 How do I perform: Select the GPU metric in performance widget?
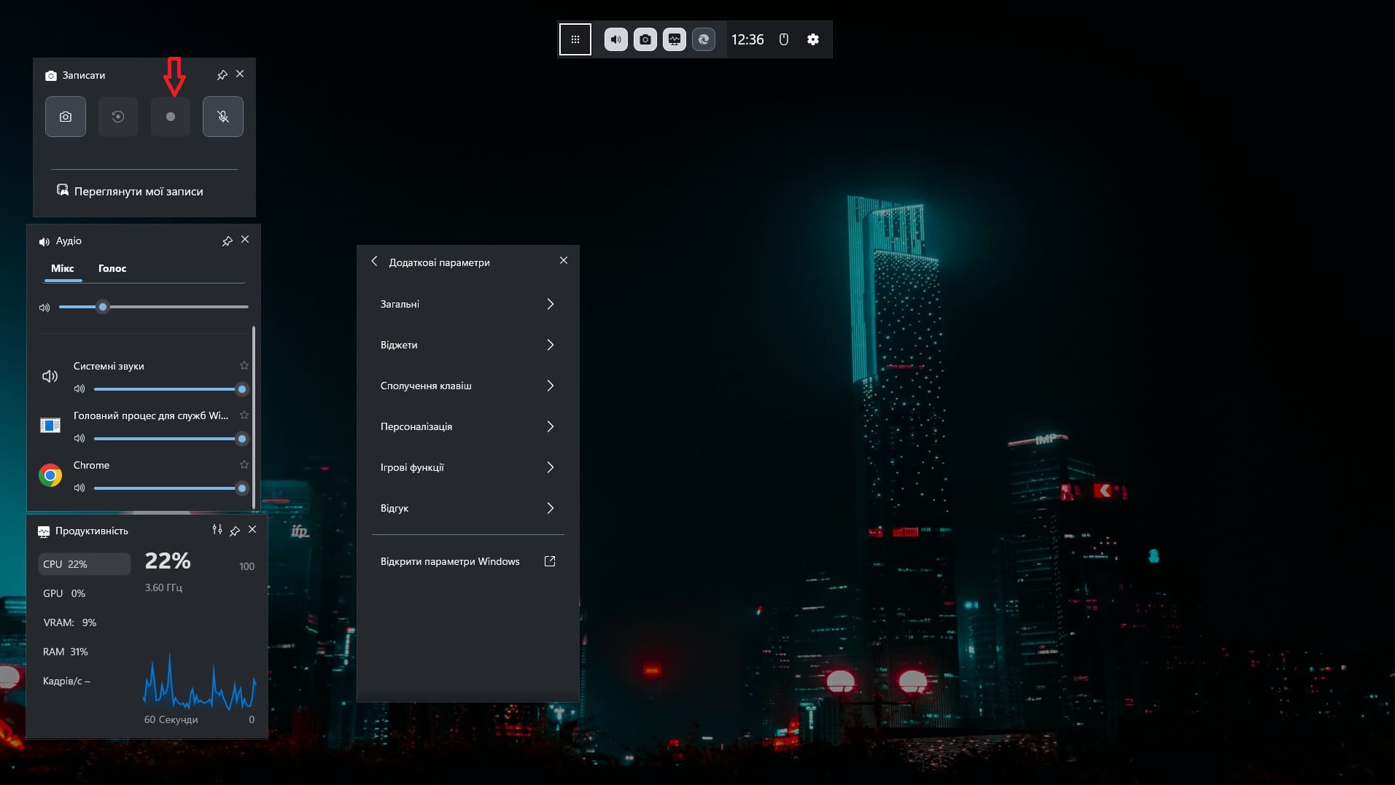coord(64,593)
